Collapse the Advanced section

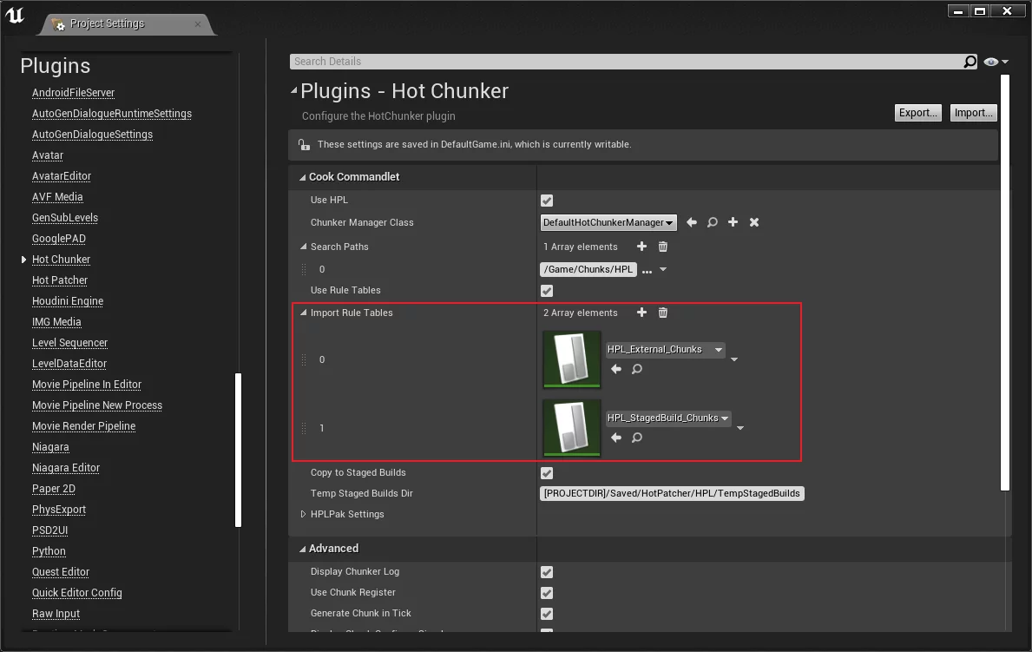pos(303,549)
